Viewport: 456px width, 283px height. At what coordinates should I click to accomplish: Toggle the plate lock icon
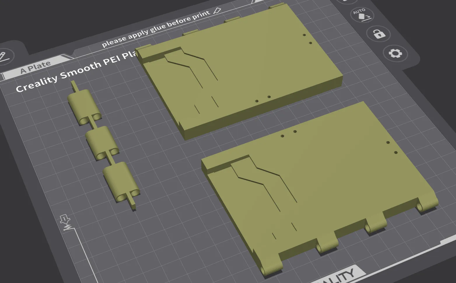379,34
